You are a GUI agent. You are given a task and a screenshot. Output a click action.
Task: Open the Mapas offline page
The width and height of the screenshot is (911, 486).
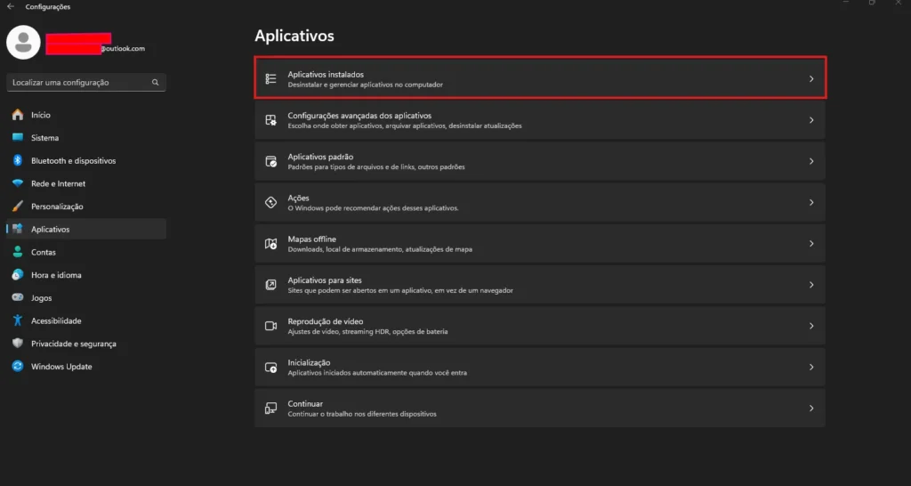tap(540, 244)
